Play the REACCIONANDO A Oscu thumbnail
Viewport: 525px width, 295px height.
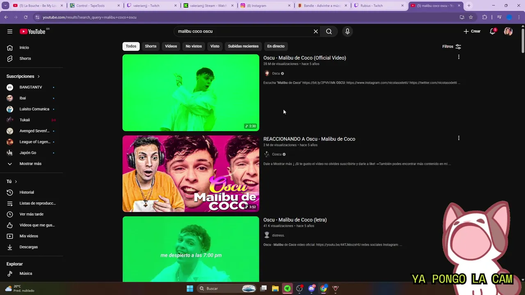[191, 174]
